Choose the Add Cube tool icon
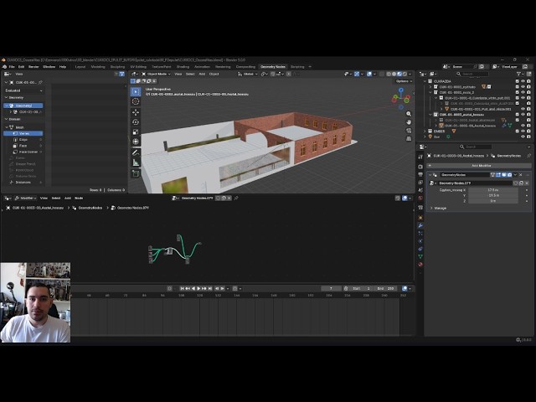Viewport: 536px width, 402px height. pyautogui.click(x=136, y=173)
